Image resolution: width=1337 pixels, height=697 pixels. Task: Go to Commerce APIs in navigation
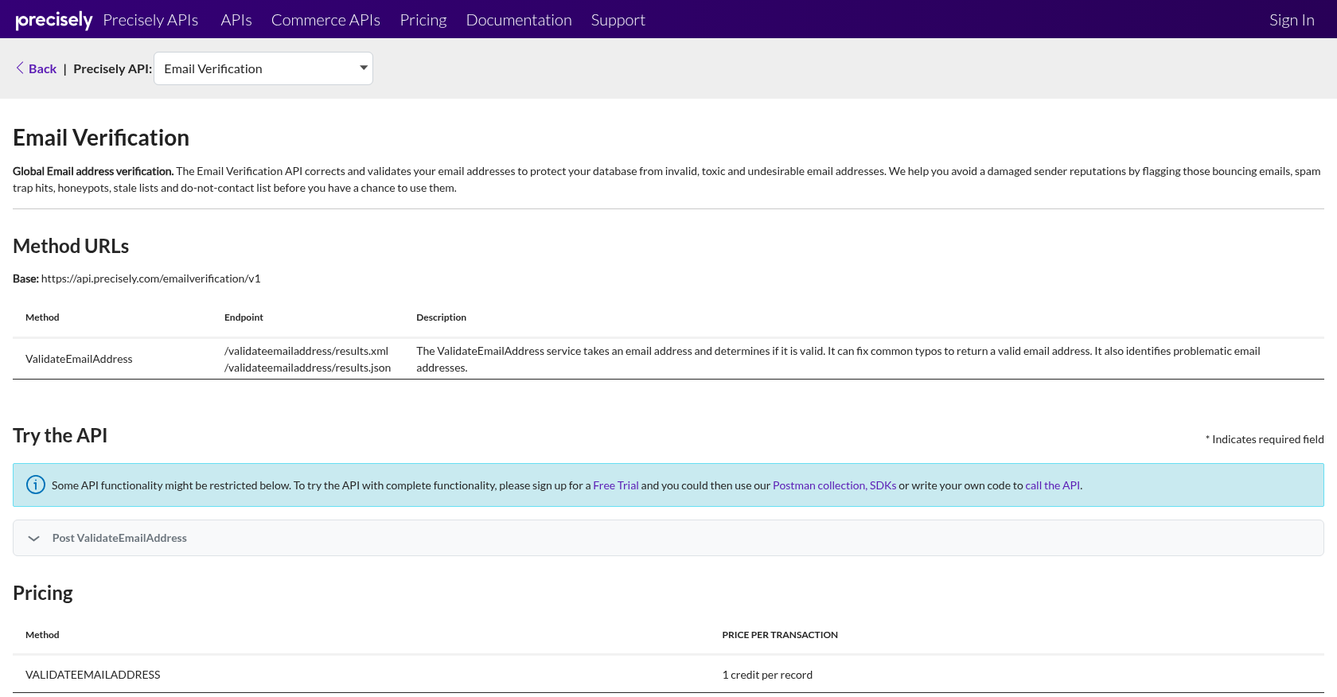tap(325, 20)
